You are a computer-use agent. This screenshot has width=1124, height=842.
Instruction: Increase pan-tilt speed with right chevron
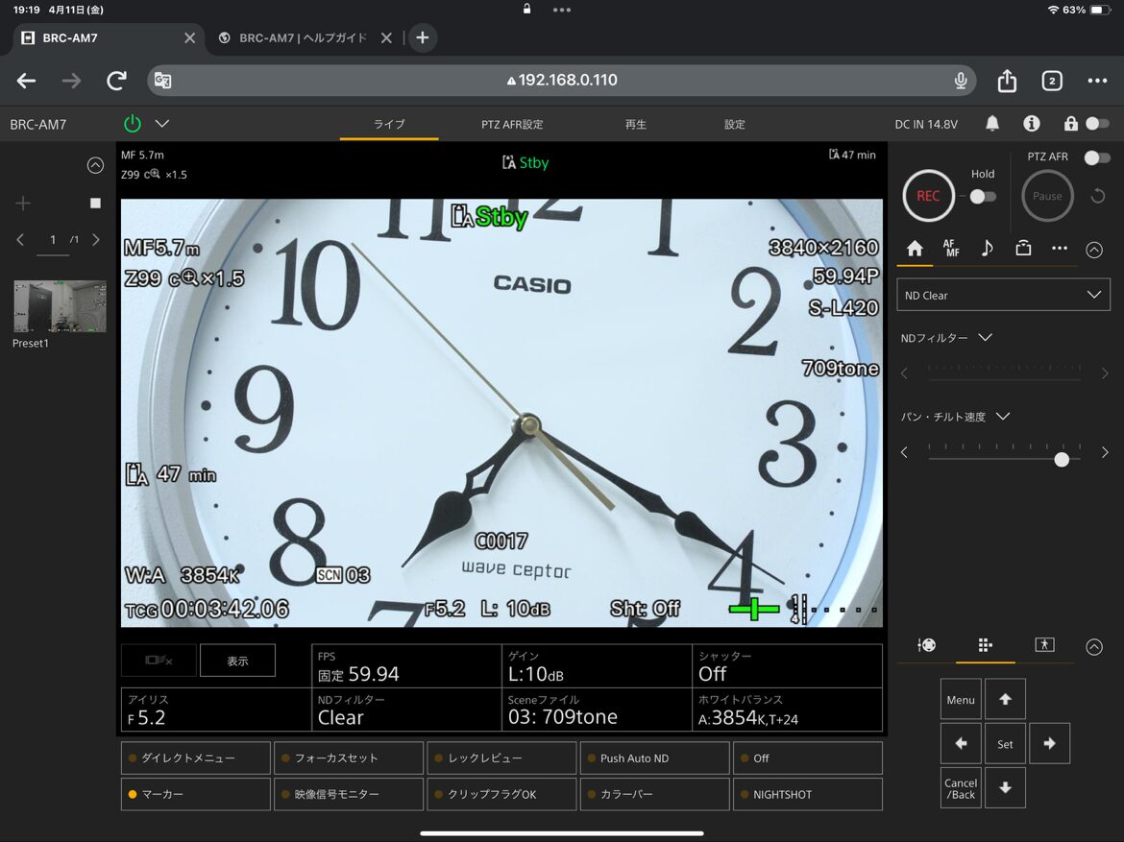pos(1105,452)
